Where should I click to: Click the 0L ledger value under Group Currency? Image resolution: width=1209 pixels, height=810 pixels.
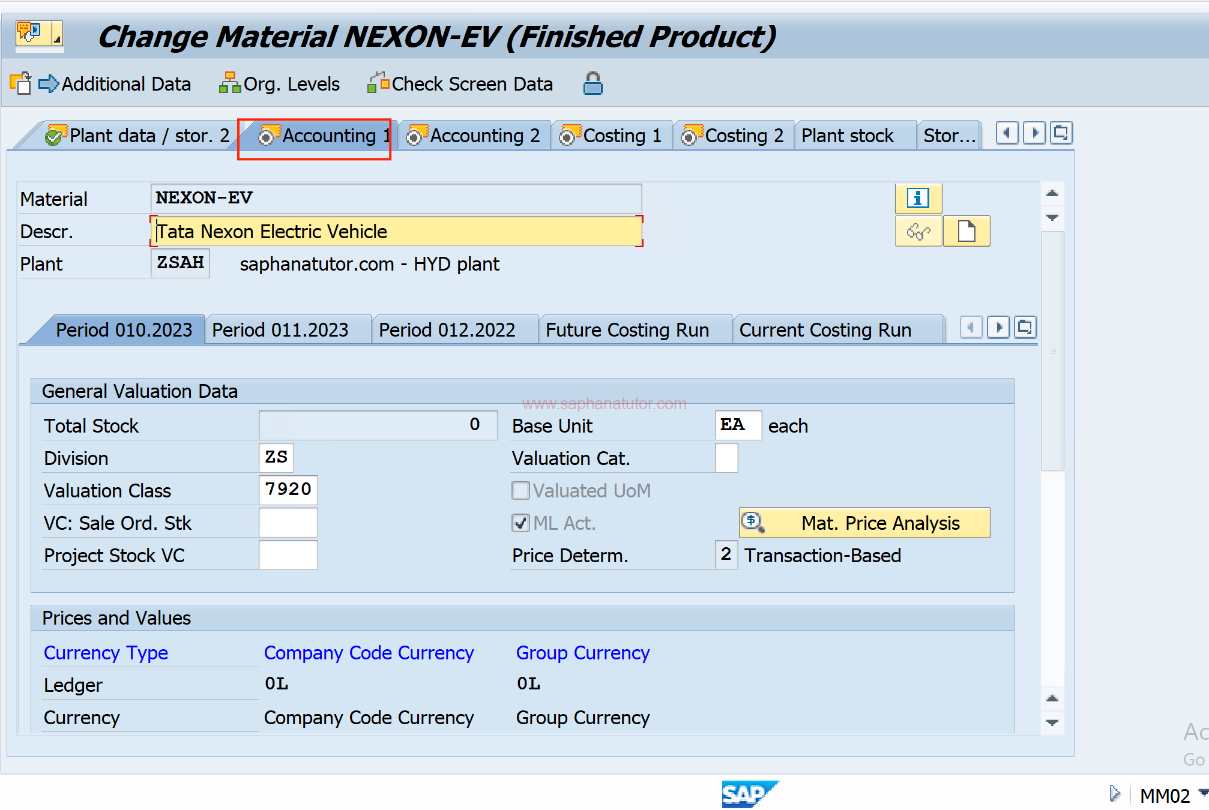(x=529, y=683)
